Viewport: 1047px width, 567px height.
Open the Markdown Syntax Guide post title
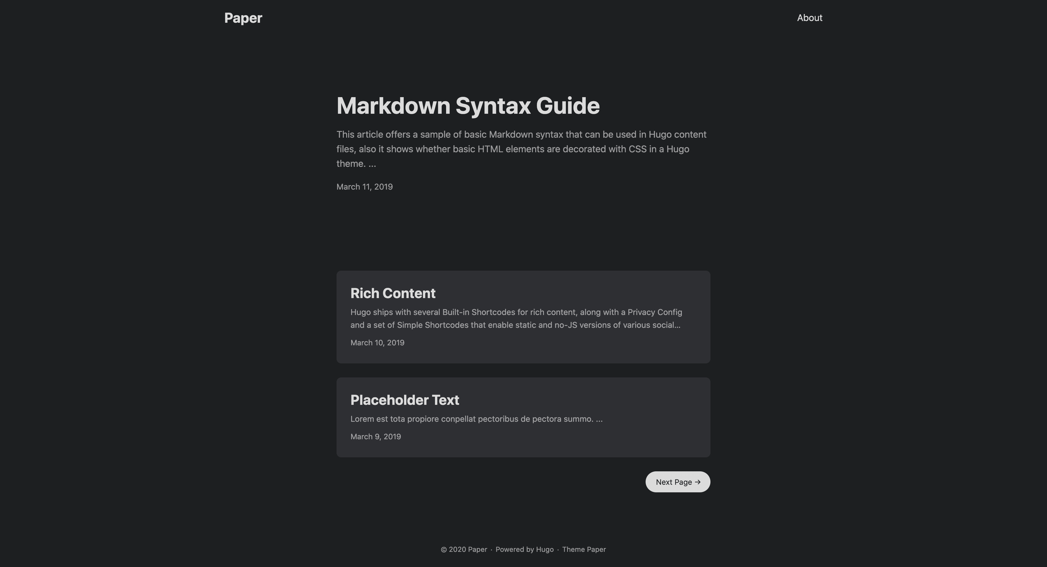click(x=468, y=106)
